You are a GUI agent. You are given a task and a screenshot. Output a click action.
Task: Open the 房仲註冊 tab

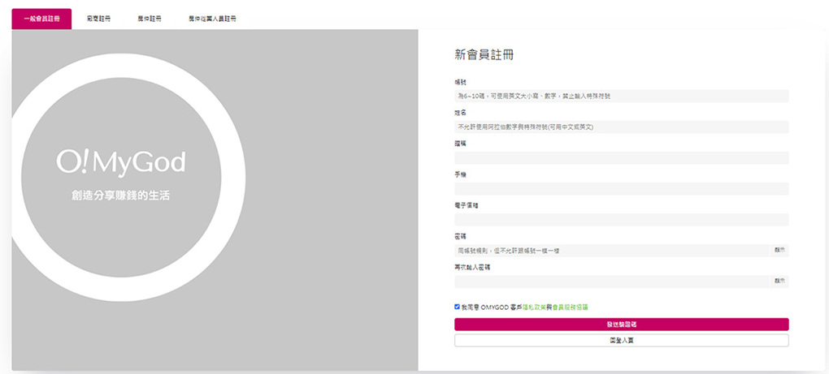click(149, 19)
